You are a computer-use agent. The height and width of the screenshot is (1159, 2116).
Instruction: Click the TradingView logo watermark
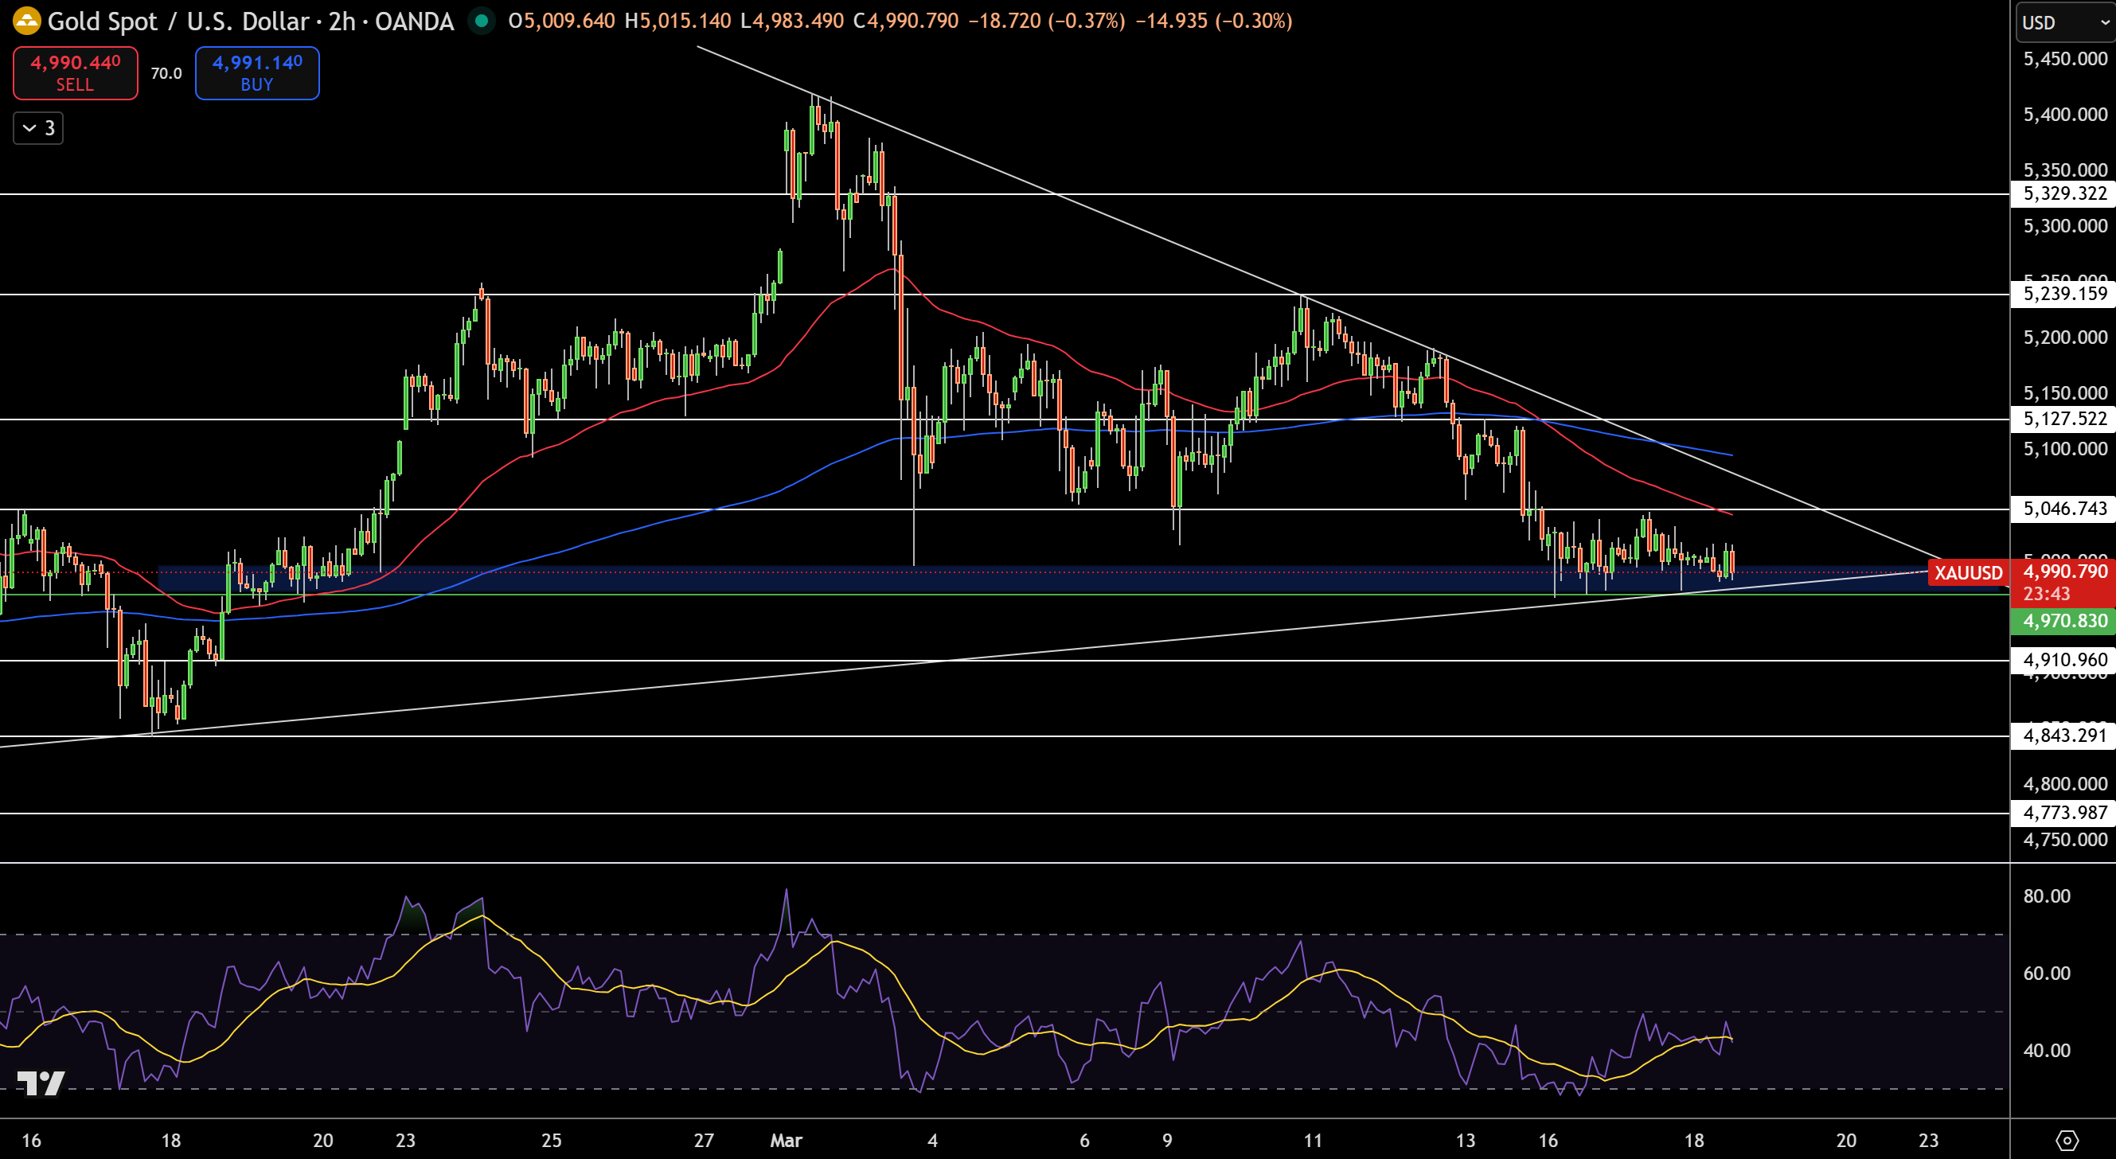pos(41,1083)
